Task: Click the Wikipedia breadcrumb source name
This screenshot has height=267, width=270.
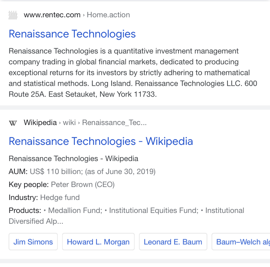Action: click(x=40, y=123)
